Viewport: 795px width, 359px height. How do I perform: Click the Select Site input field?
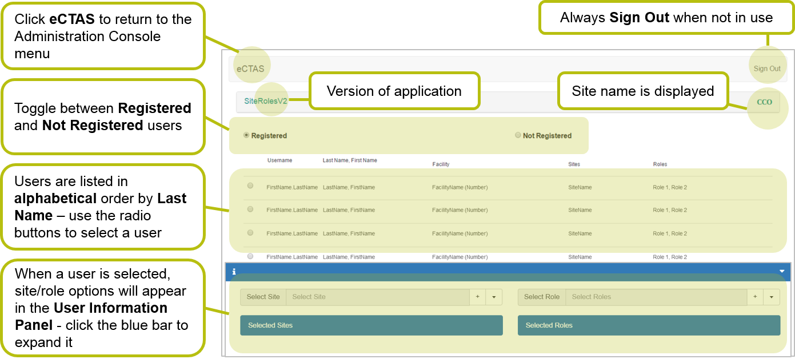(377, 297)
